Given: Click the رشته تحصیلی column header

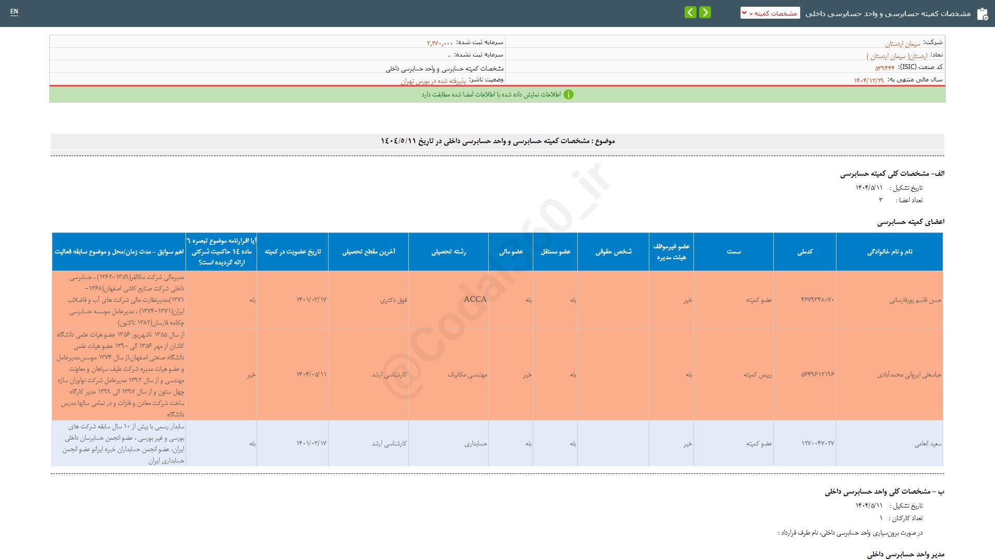Looking at the screenshot, I should pyautogui.click(x=448, y=251).
